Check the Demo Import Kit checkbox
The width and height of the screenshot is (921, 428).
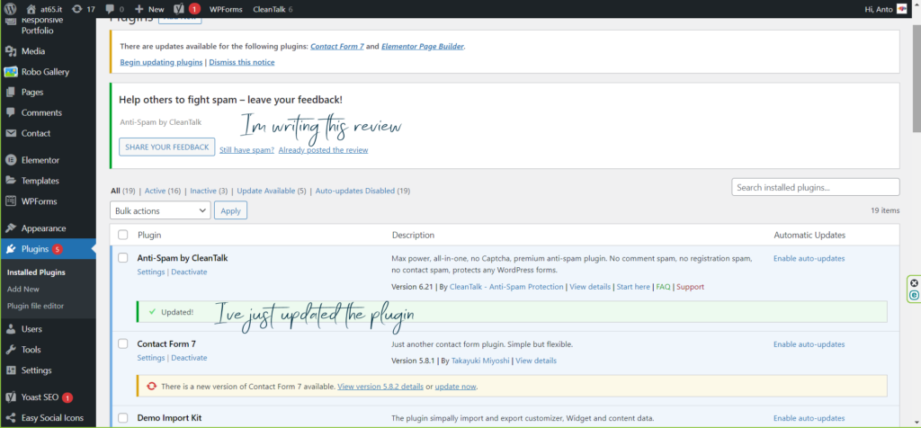point(122,418)
